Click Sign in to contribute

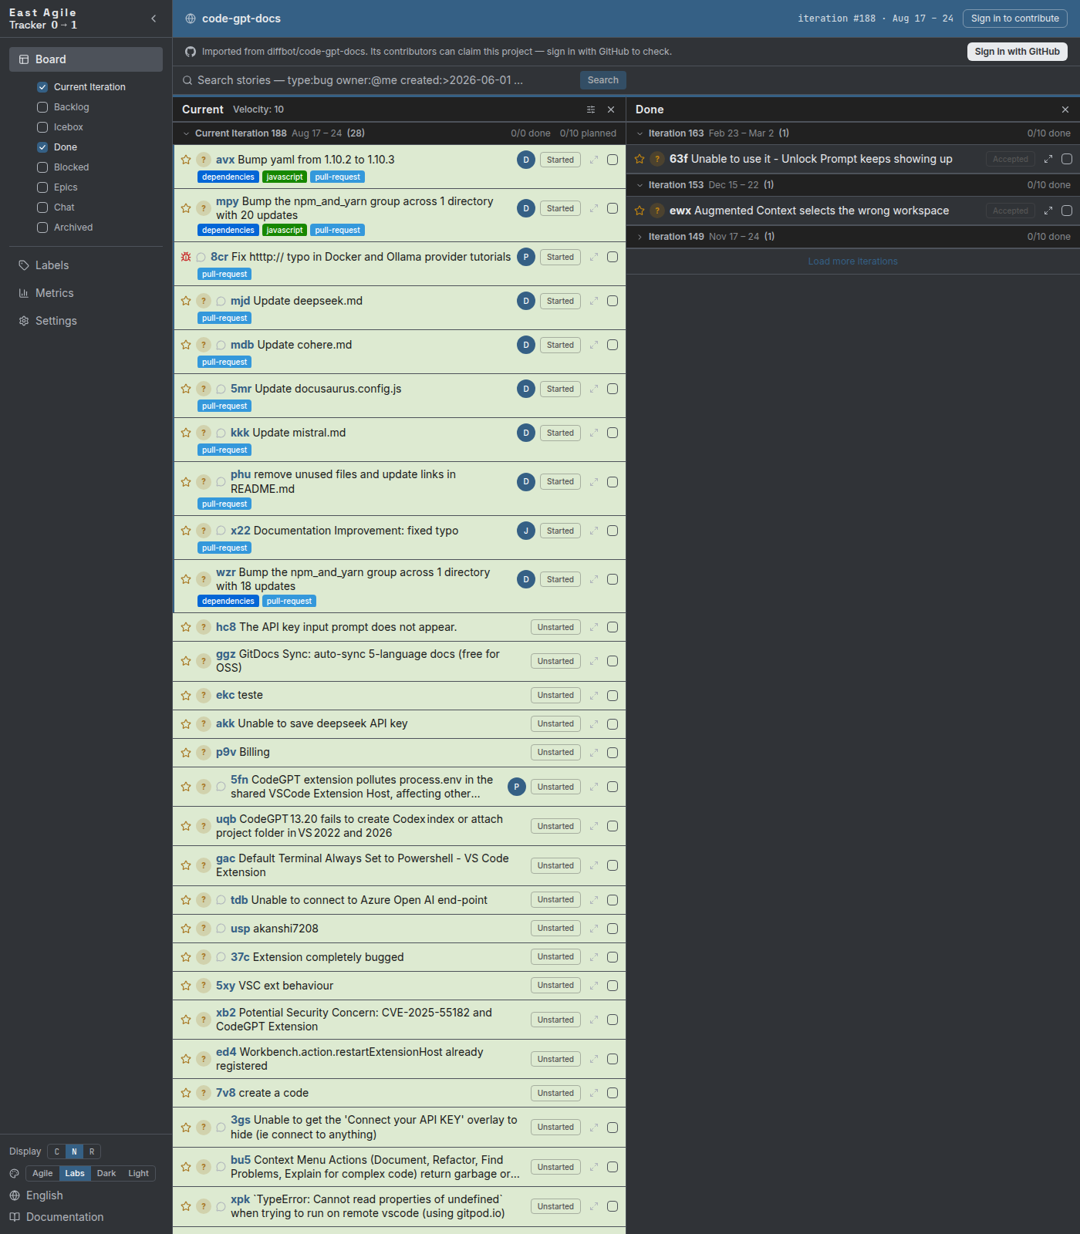(x=1015, y=19)
